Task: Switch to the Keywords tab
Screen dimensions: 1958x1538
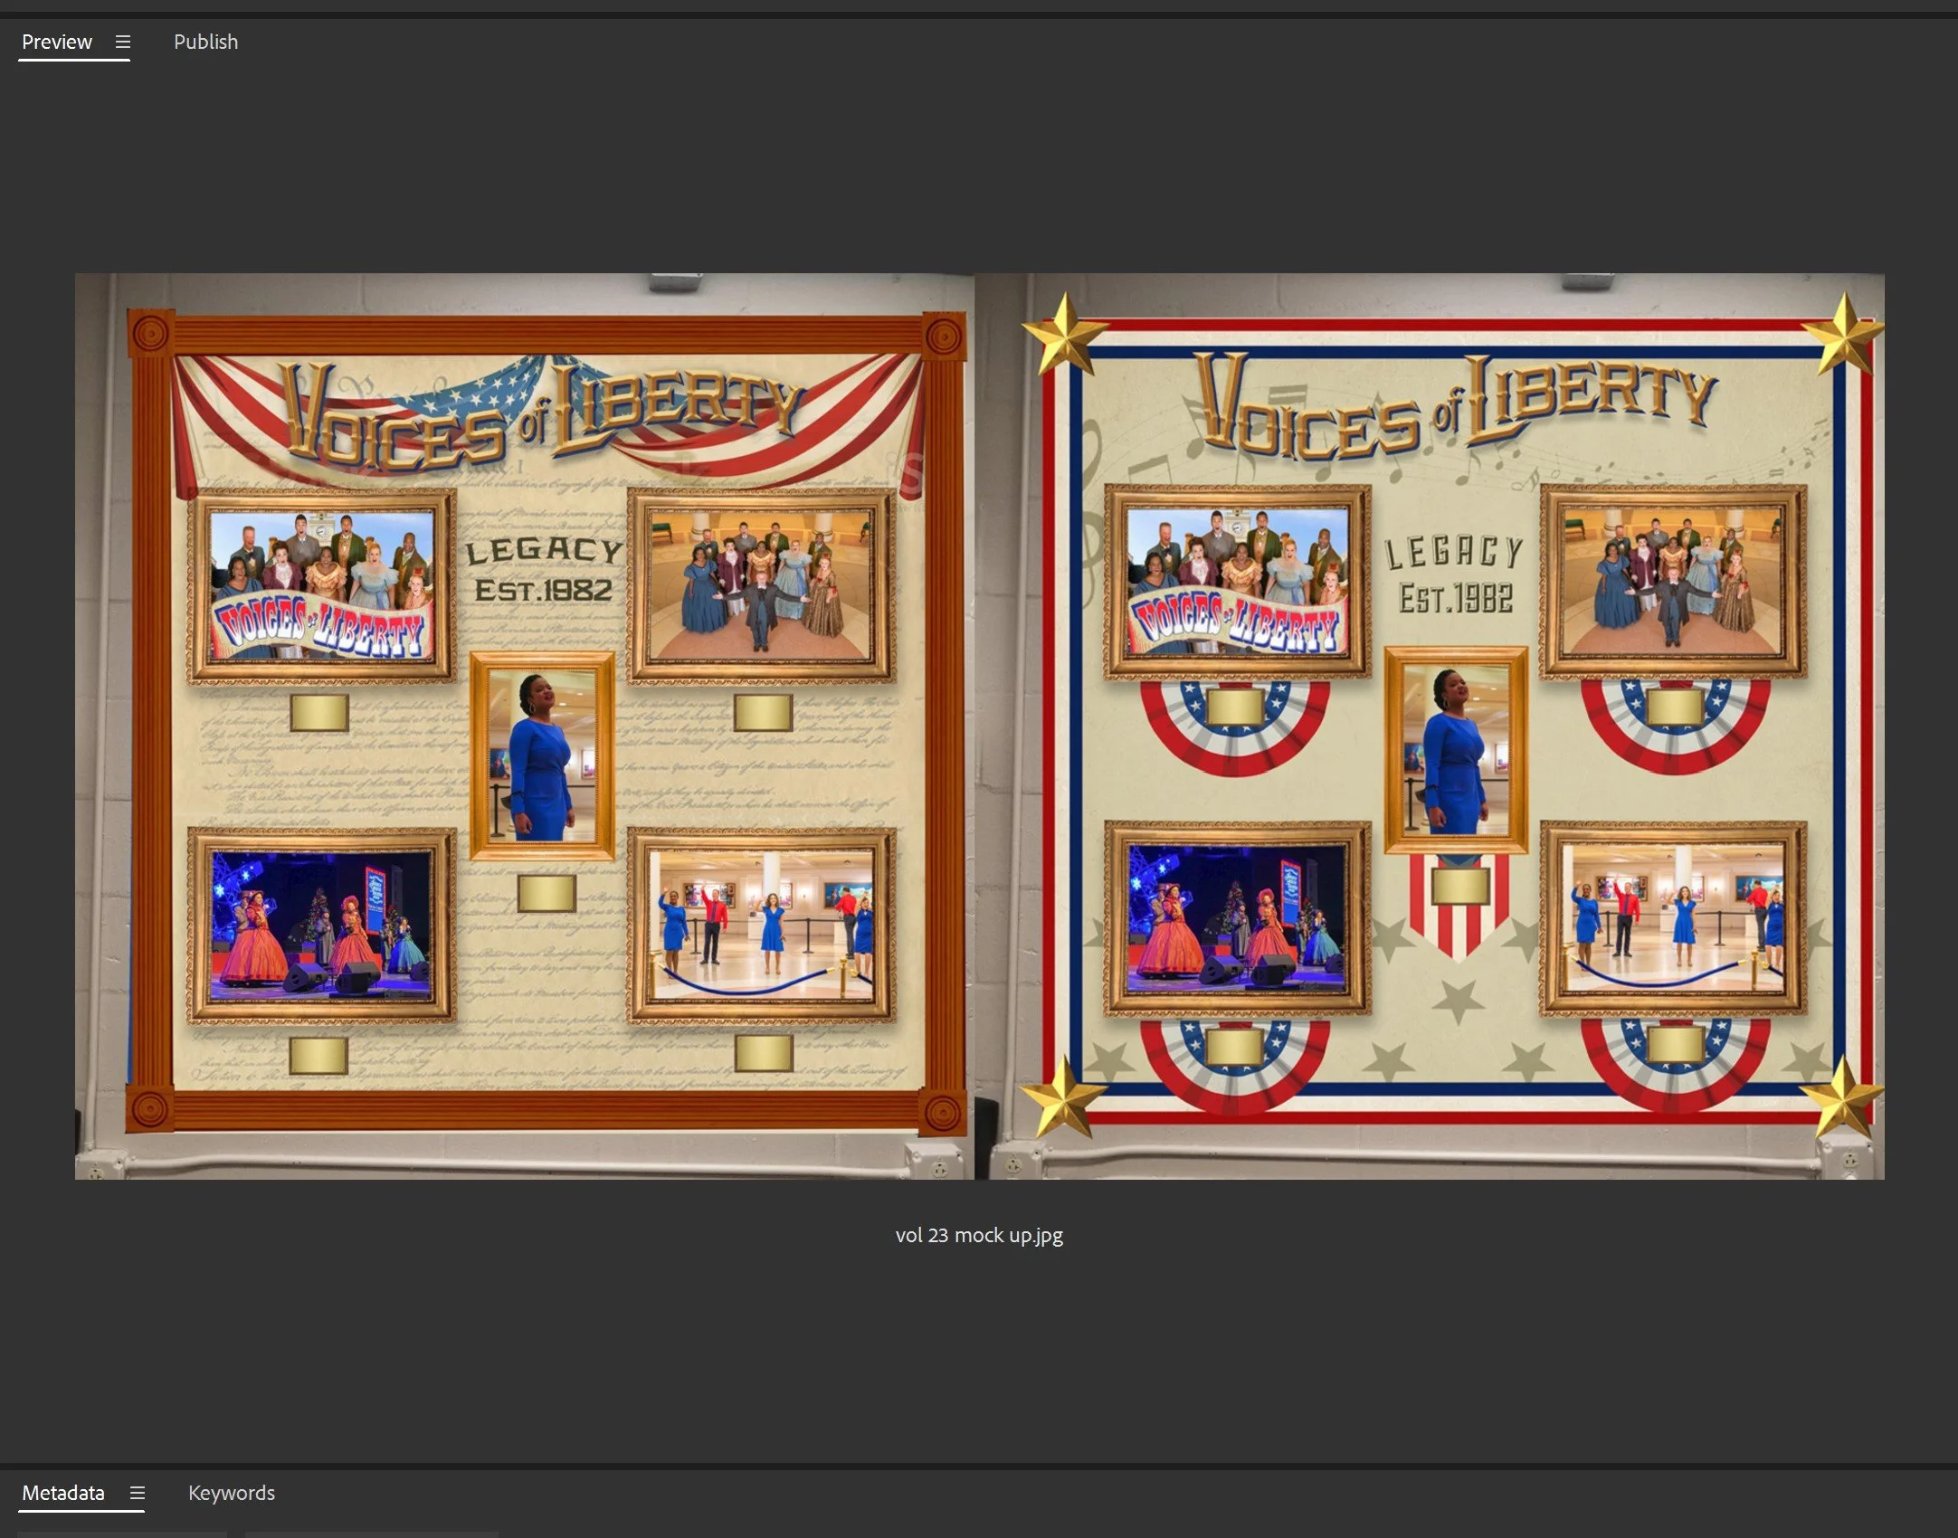Action: (231, 1493)
